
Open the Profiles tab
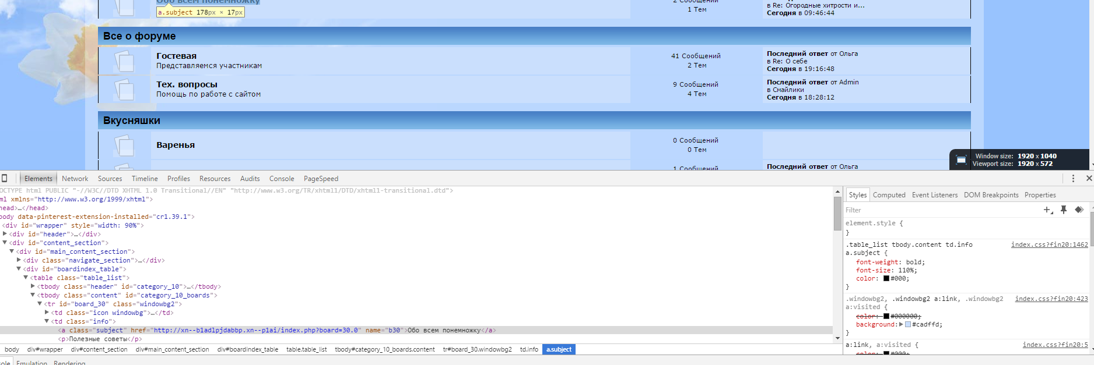(x=178, y=179)
